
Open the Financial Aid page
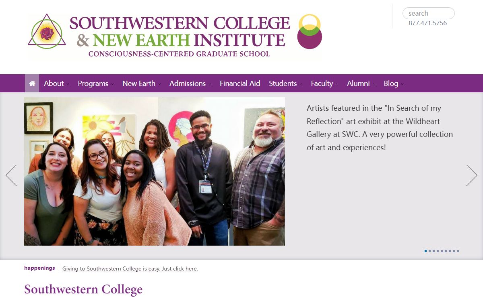coord(240,83)
